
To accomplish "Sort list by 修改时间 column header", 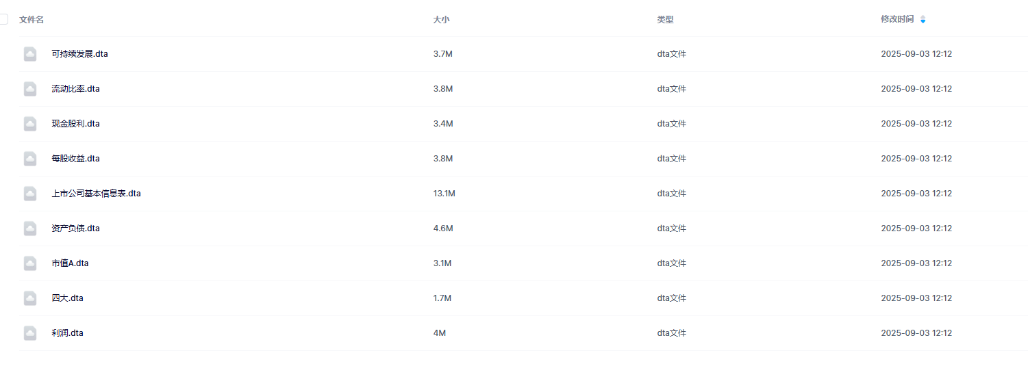I will pos(897,19).
